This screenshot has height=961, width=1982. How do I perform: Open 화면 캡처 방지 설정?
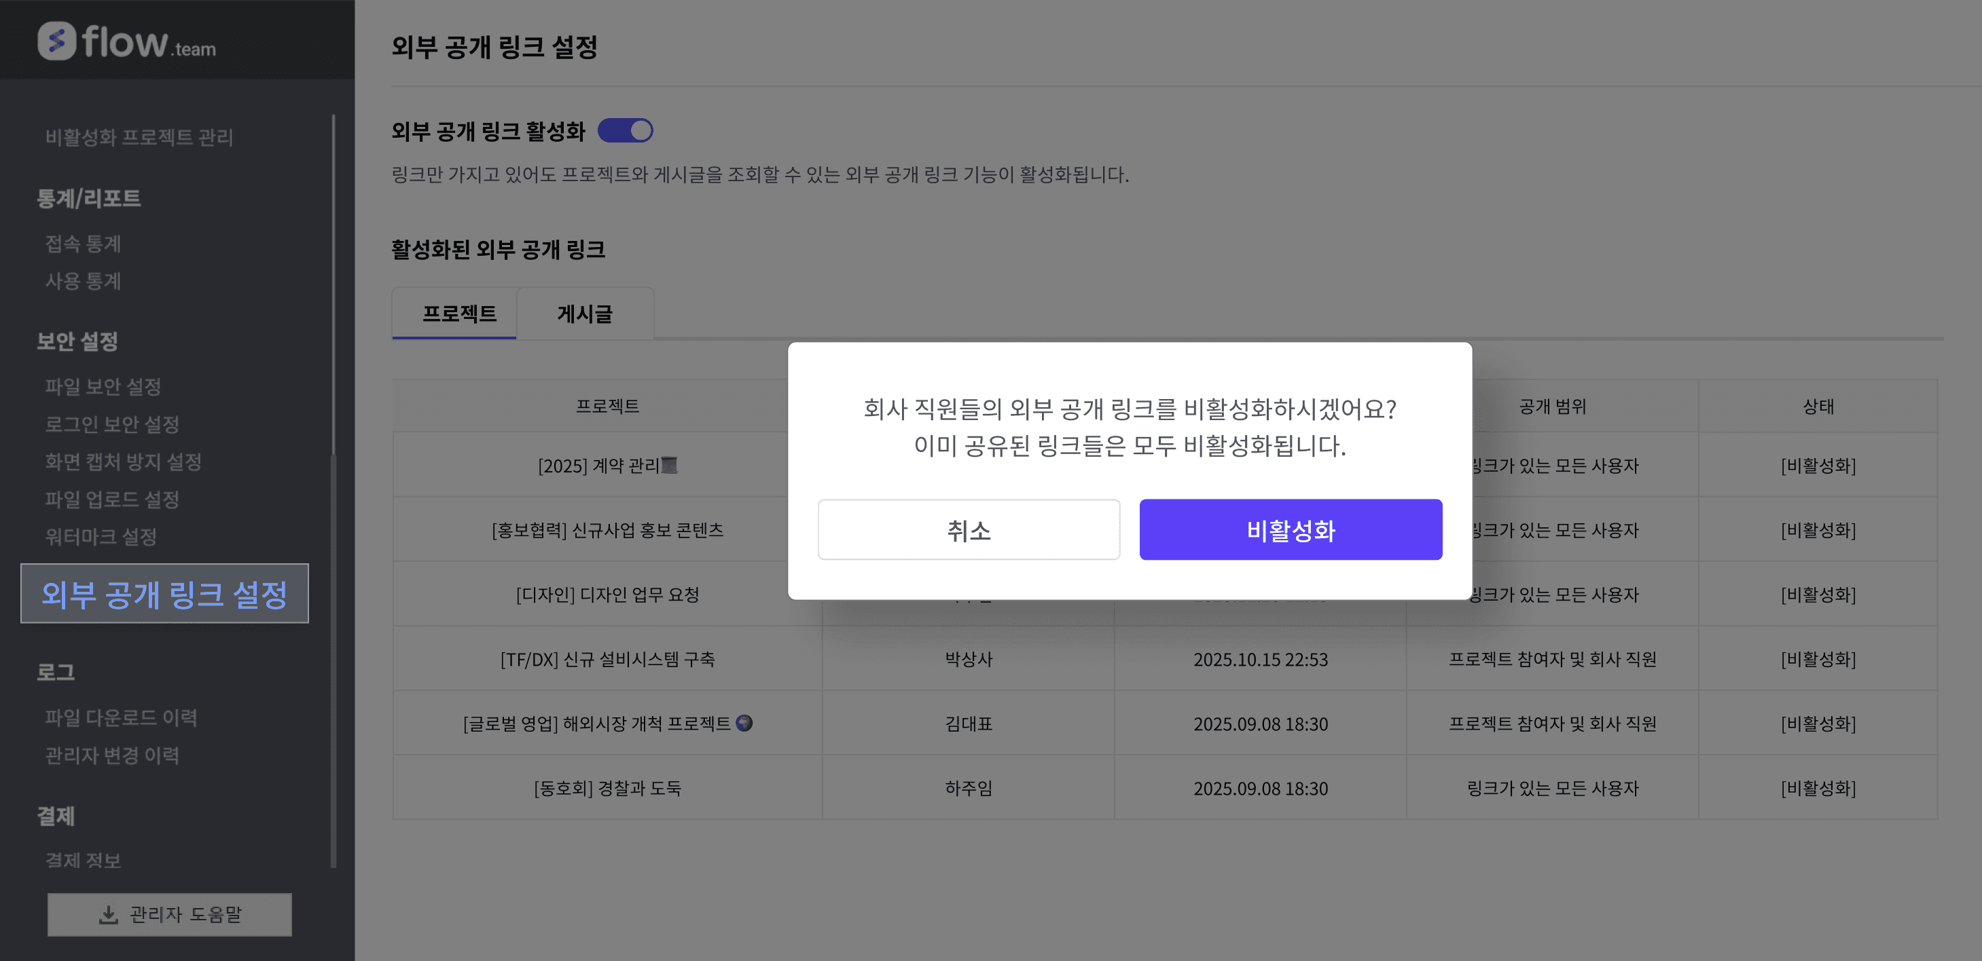coord(123,461)
